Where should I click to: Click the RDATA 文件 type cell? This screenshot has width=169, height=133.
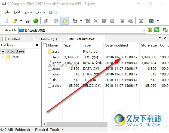[92, 63]
